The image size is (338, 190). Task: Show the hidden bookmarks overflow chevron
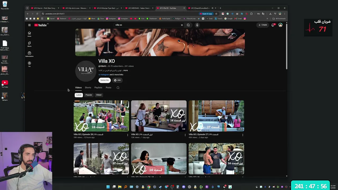[x=267, y=19]
